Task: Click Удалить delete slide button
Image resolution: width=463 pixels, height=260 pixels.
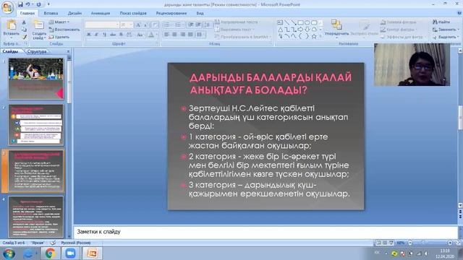Action: [59, 37]
